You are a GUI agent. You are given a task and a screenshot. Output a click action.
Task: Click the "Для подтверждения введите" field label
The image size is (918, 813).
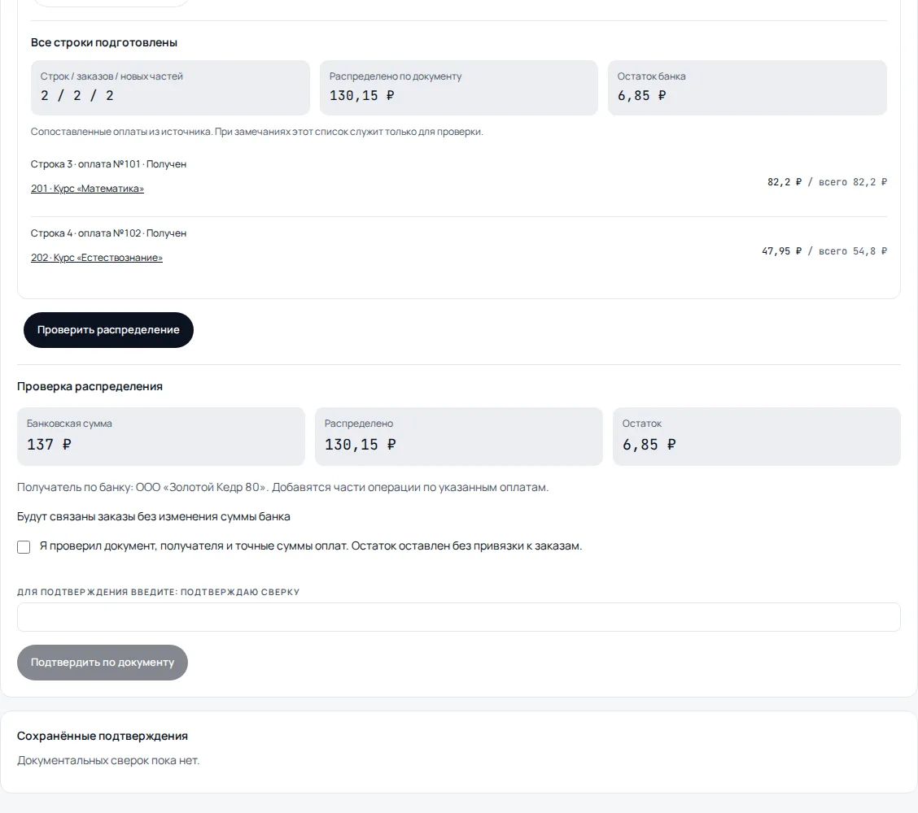[158, 592]
